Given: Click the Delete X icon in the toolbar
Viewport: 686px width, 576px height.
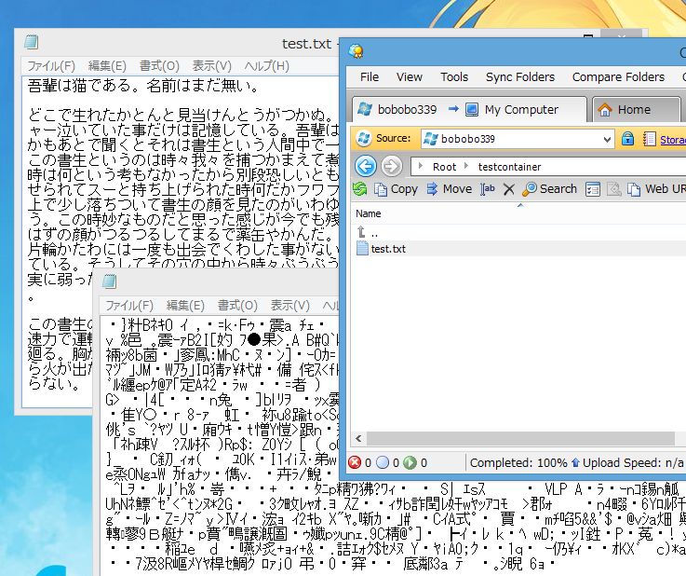Looking at the screenshot, I should tap(508, 189).
